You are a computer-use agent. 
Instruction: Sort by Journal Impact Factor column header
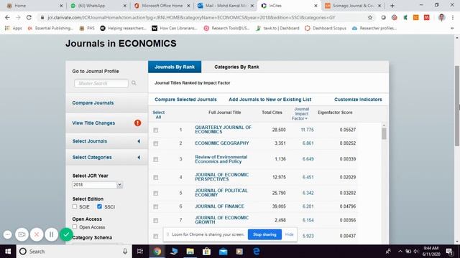point(301,114)
